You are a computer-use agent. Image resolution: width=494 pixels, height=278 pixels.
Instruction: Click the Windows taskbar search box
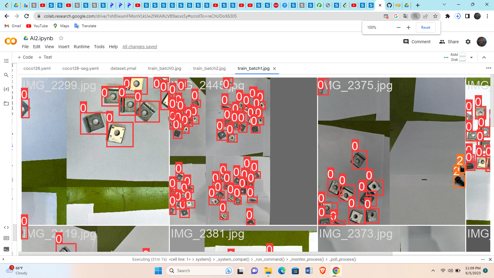pos(200,271)
